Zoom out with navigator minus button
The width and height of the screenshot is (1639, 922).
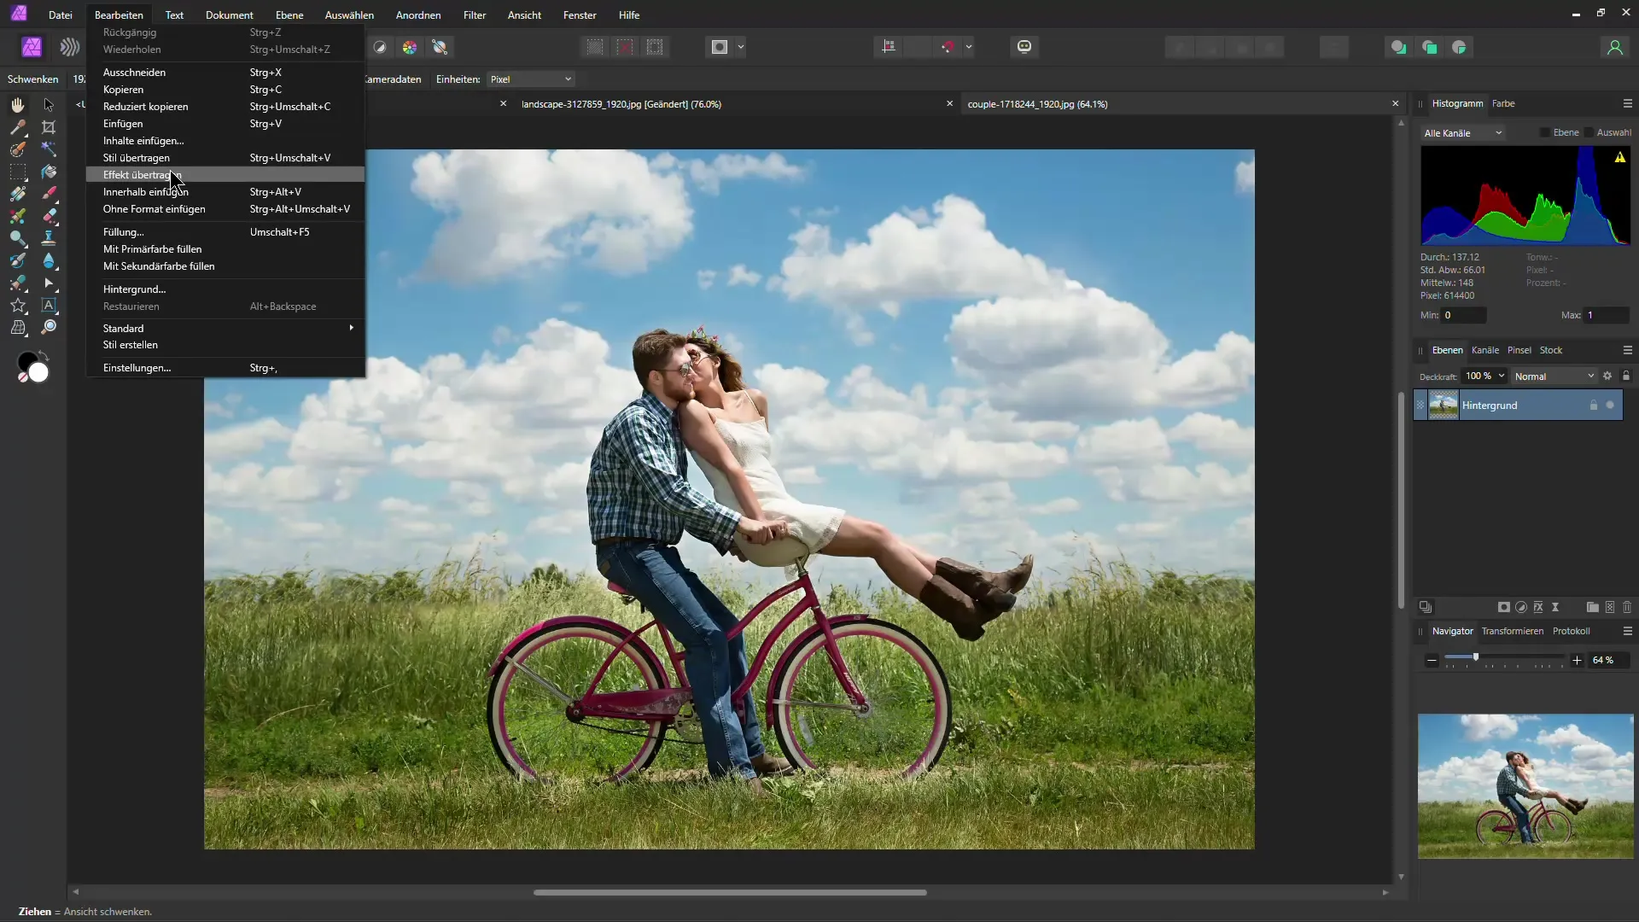pos(1432,660)
